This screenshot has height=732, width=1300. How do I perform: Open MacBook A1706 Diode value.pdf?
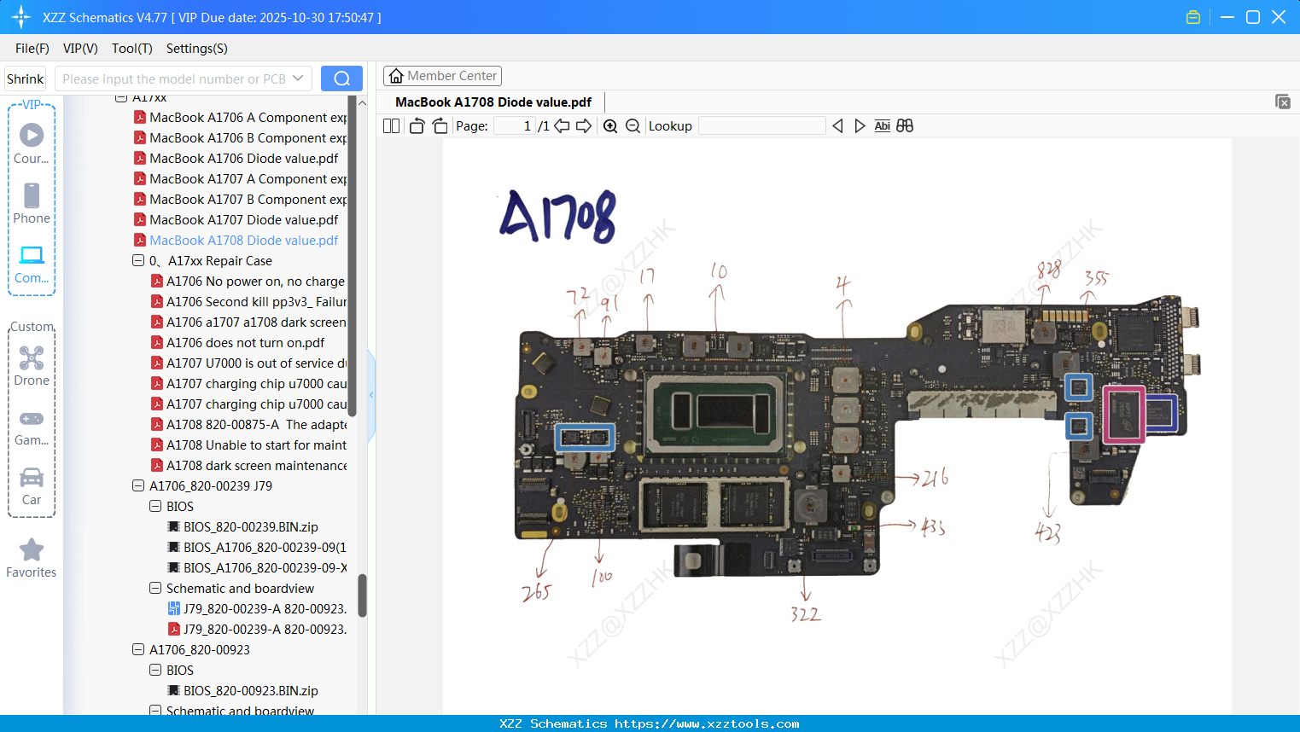236,159
